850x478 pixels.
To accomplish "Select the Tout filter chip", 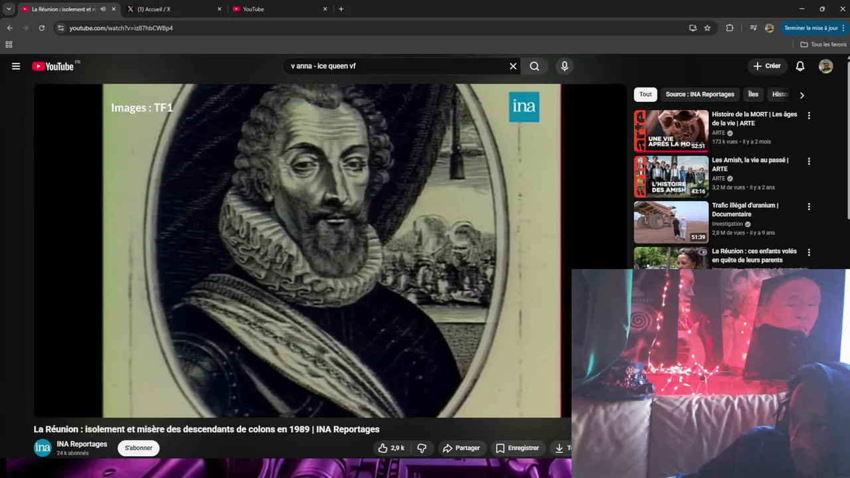I will pyautogui.click(x=645, y=94).
